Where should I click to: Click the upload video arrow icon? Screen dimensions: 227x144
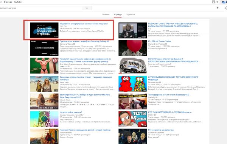pos(218,8)
